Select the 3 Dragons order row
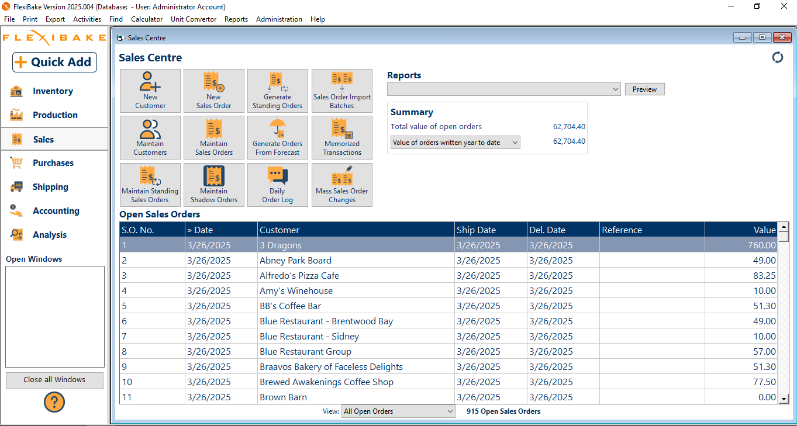 (449, 245)
